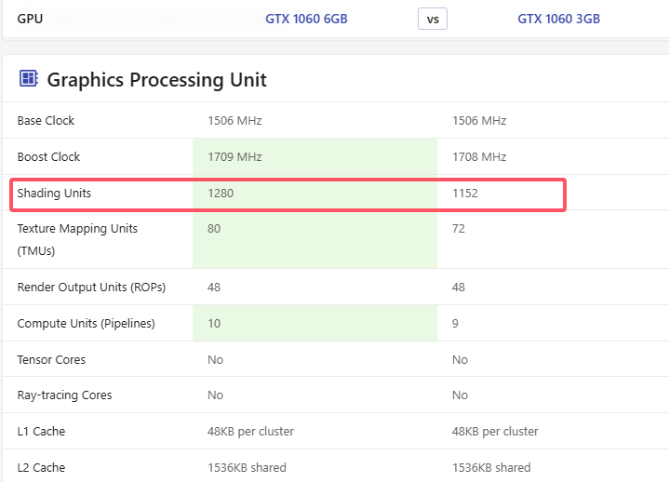669x482 pixels.
Task: Click the 1708 MHz boost clock value
Action: [478, 157]
